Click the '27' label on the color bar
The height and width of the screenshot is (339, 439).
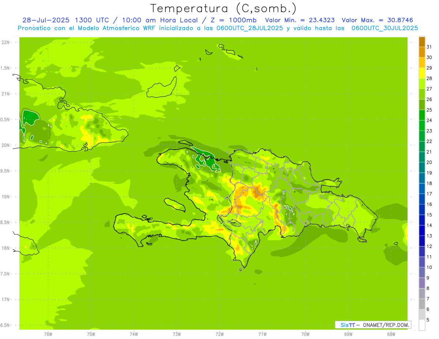click(429, 89)
